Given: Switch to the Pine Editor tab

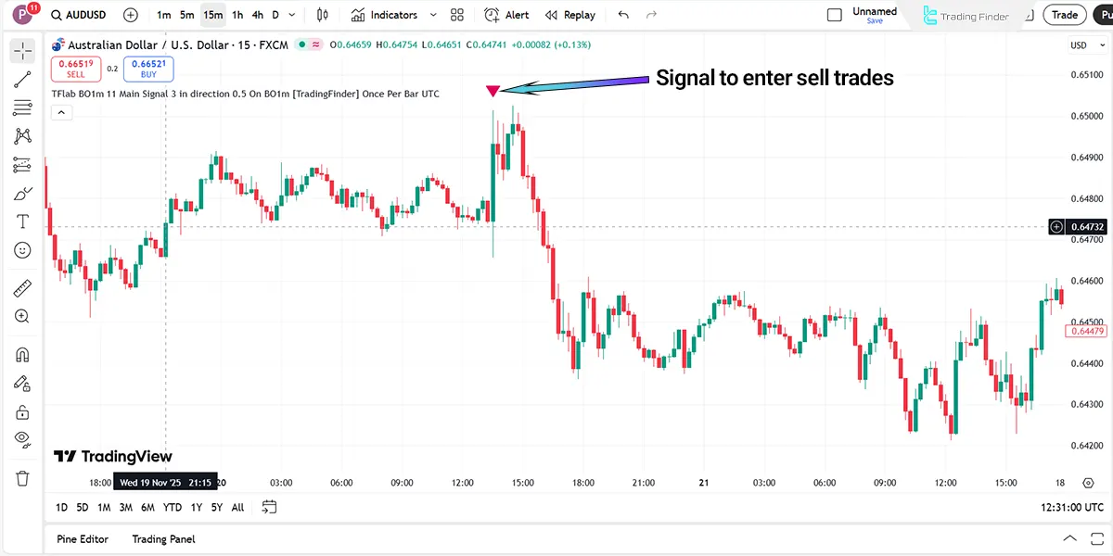Looking at the screenshot, I should (82, 538).
